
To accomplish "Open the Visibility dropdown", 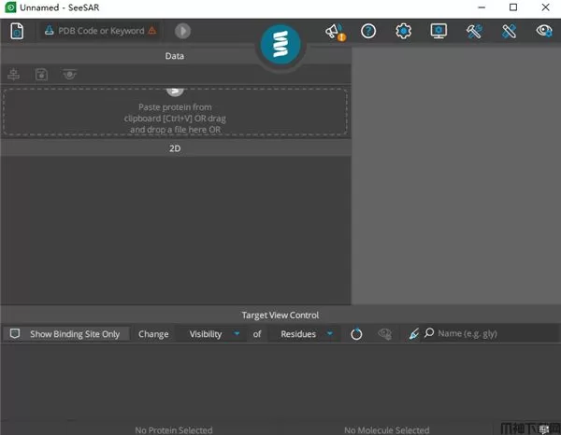I will [x=212, y=334].
